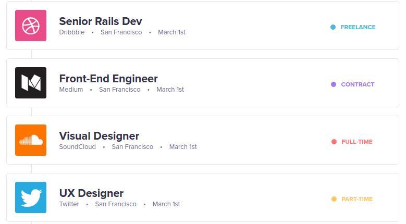Select the FREELANCE job type label
Screen dimensions: 406x224
coord(358,27)
